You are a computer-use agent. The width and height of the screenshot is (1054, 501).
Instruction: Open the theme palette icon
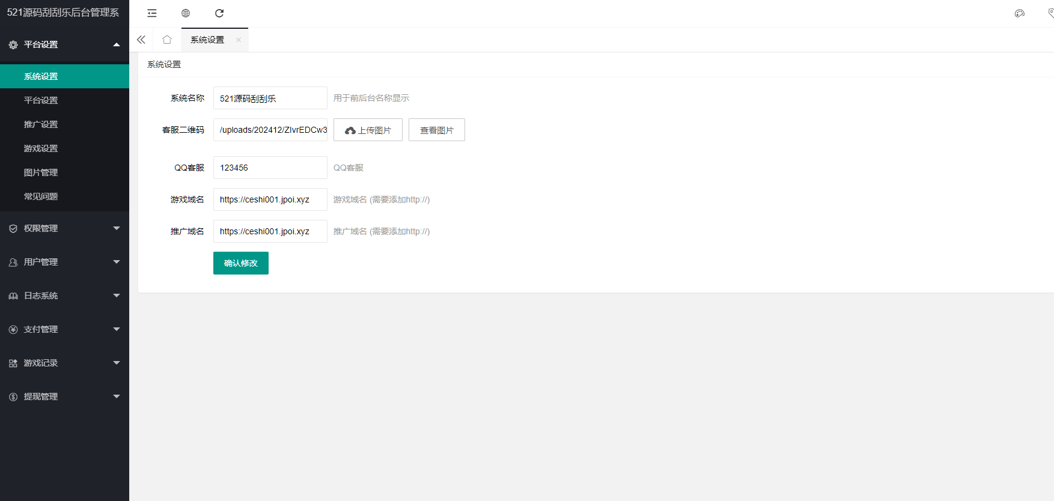point(1020,13)
